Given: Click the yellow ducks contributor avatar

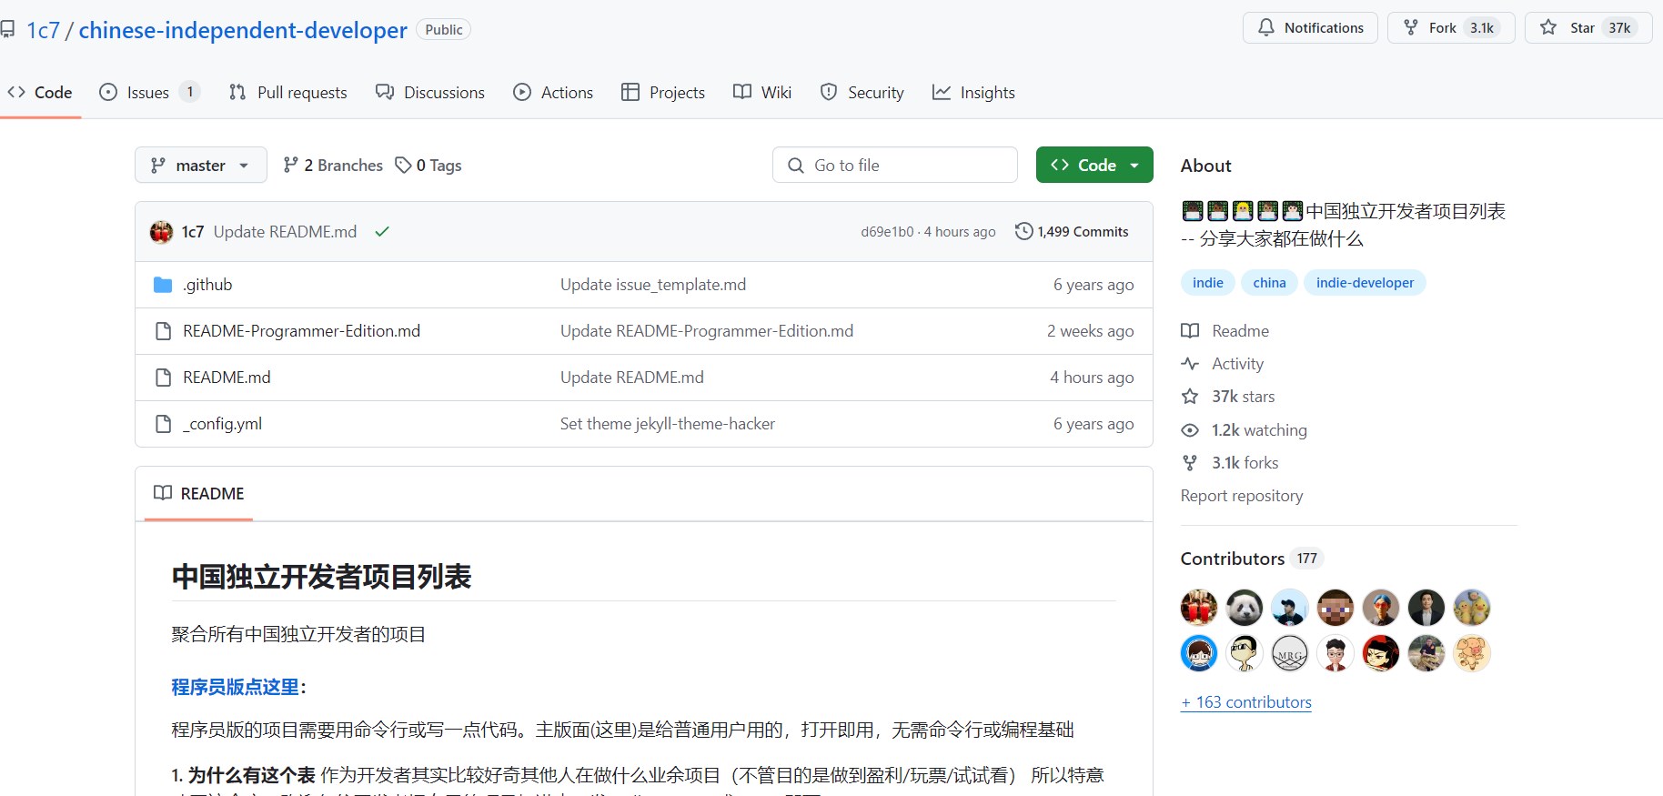Looking at the screenshot, I should click(1472, 608).
